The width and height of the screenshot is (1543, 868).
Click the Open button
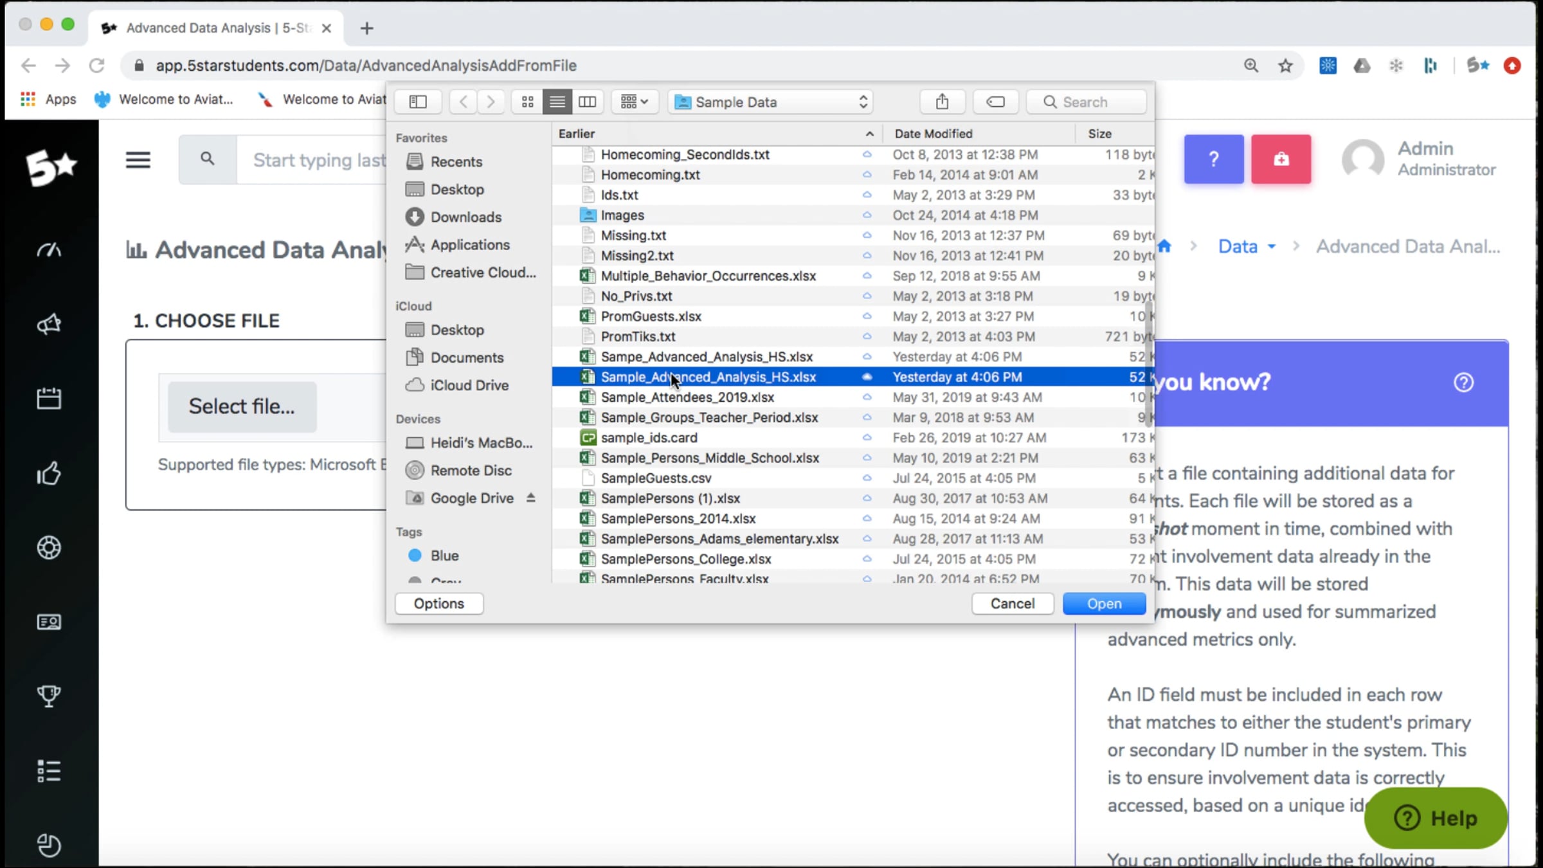pyautogui.click(x=1104, y=604)
